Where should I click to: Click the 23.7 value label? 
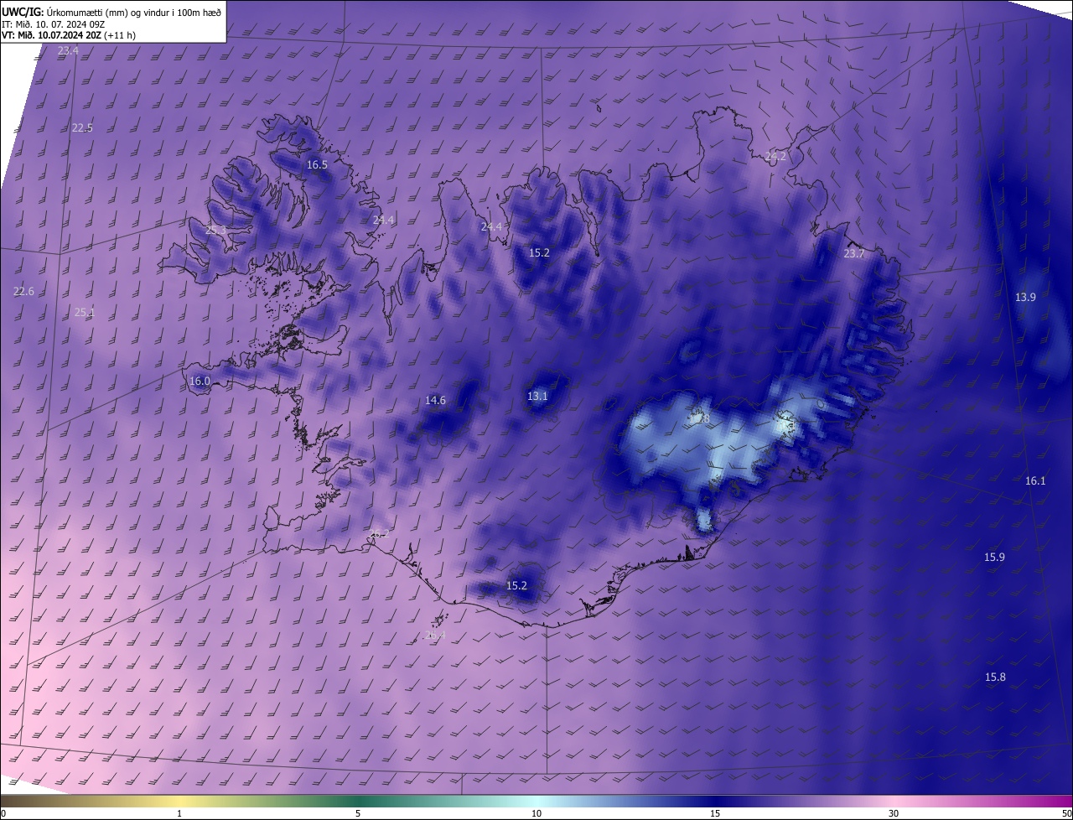pyautogui.click(x=853, y=254)
